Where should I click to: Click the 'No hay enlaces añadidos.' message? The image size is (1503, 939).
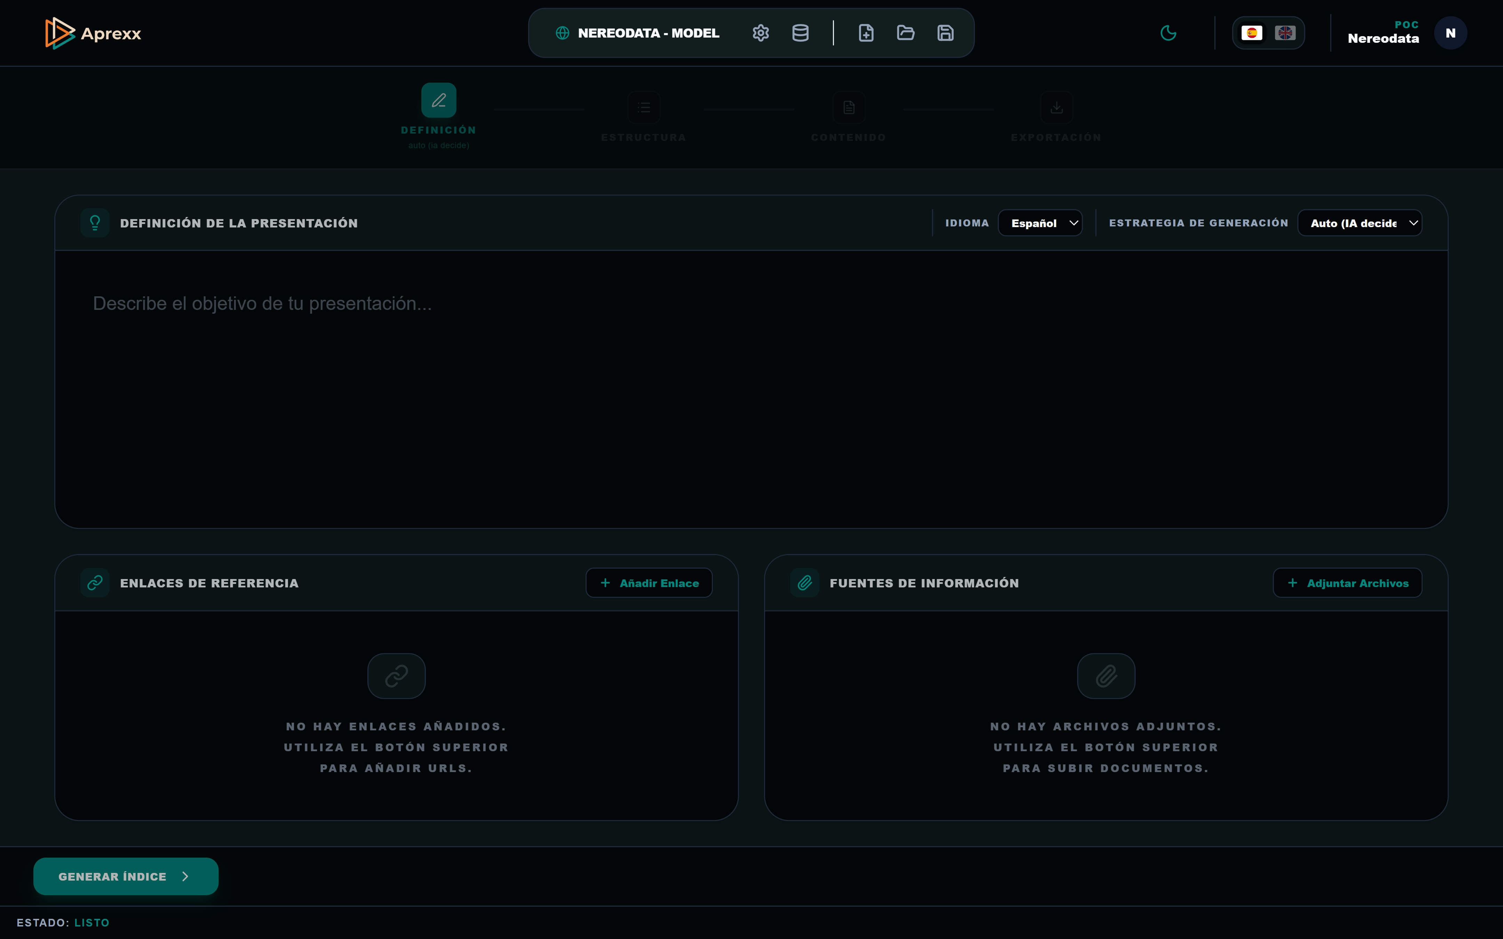(x=396, y=727)
